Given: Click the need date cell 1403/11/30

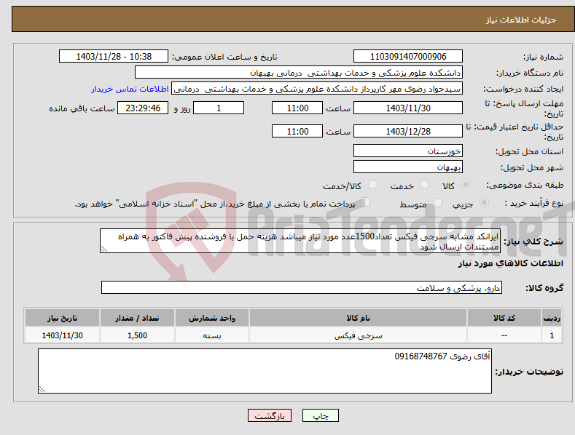Looking at the screenshot, I should pos(63,335).
